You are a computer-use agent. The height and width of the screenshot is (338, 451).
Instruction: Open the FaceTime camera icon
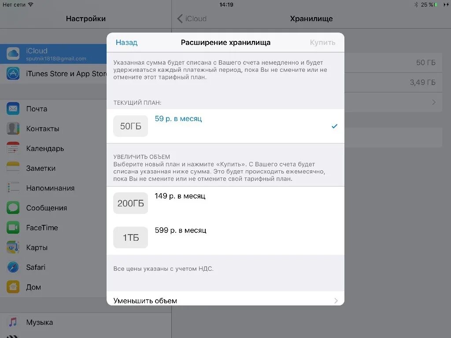13,228
